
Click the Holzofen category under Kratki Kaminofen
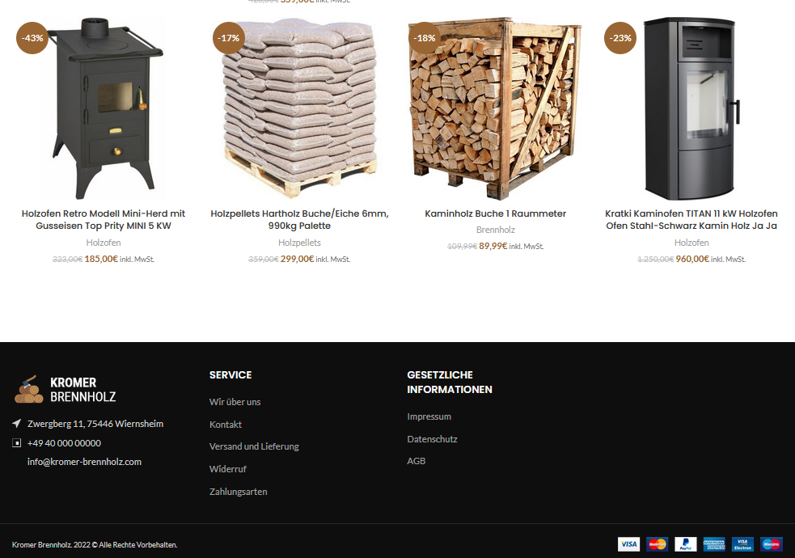pos(691,243)
